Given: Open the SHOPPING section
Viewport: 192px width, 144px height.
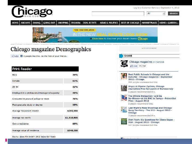Looking at the screenshot, I should click(63, 23).
